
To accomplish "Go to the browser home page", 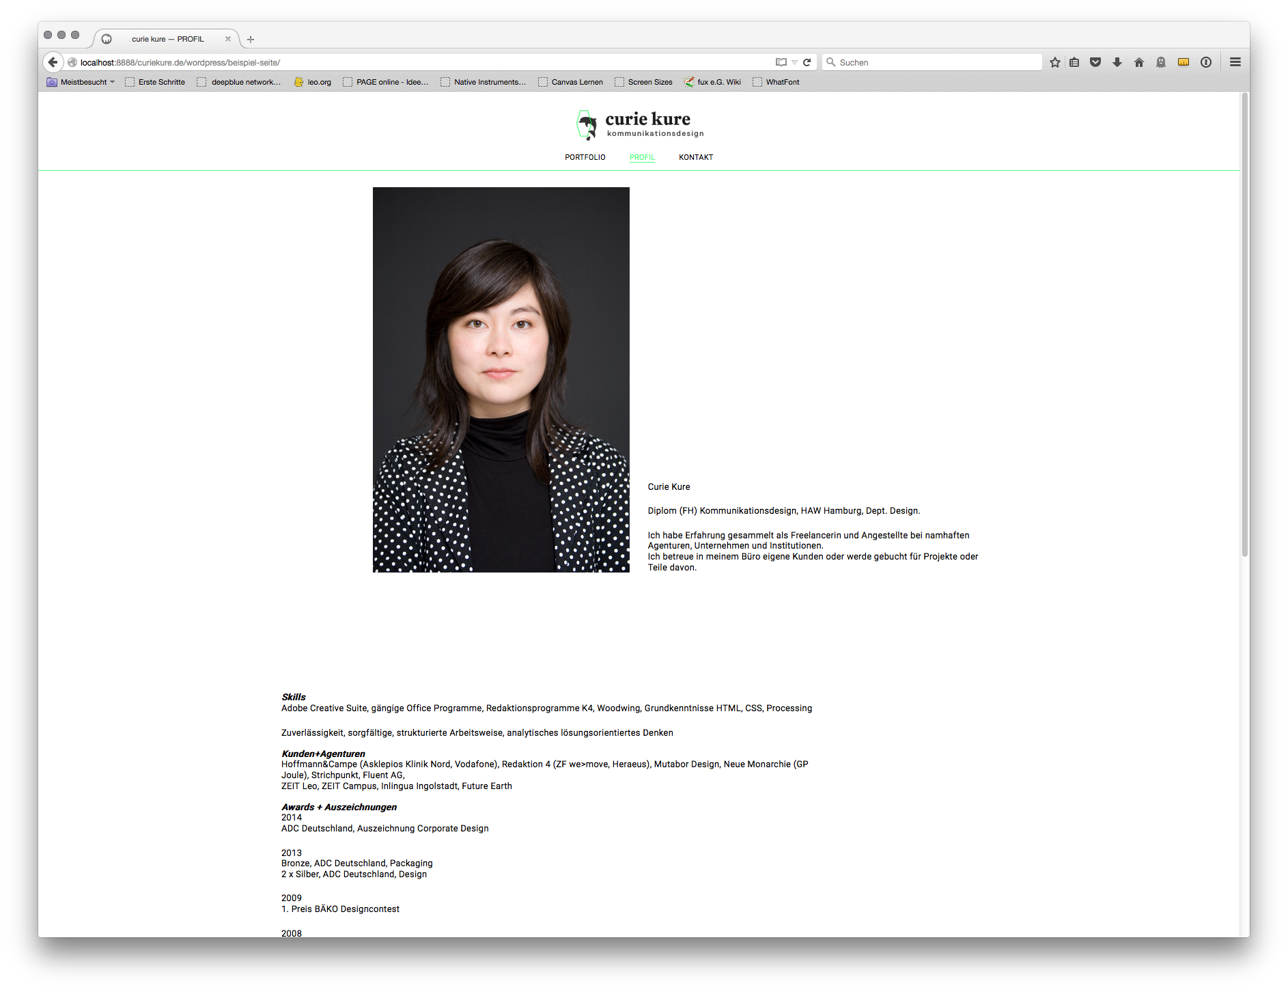I will tap(1139, 61).
